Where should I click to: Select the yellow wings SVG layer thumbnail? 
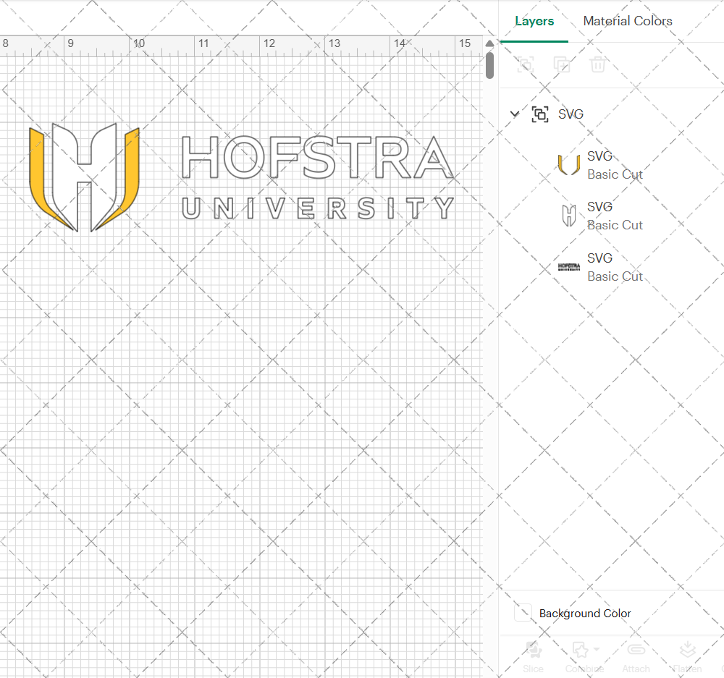click(x=569, y=165)
